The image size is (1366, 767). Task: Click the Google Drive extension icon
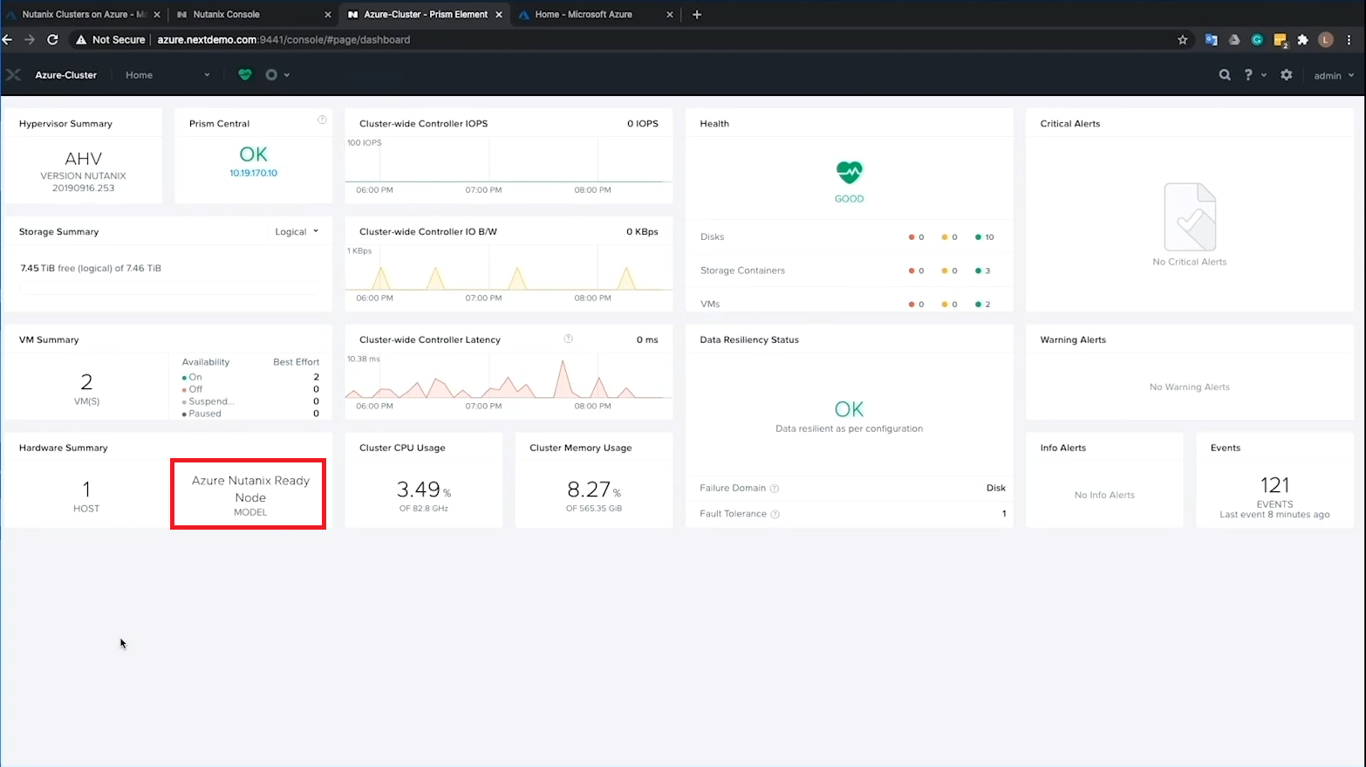1234,39
